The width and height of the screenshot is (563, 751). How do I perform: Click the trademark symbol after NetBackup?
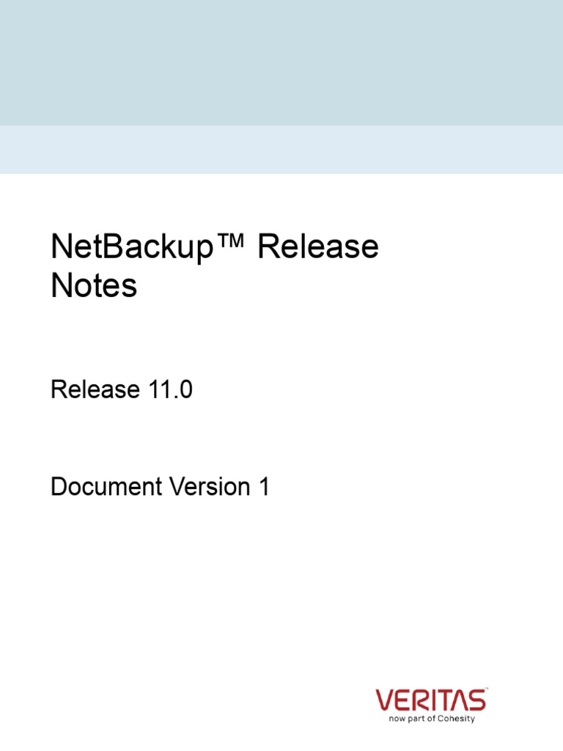click(x=234, y=243)
